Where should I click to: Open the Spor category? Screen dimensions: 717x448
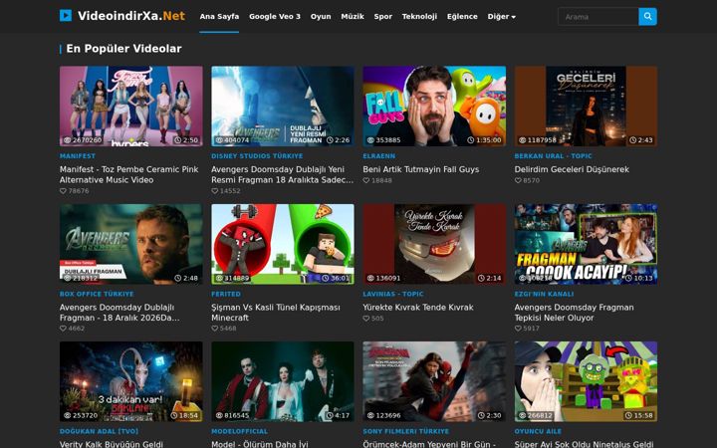click(x=382, y=17)
